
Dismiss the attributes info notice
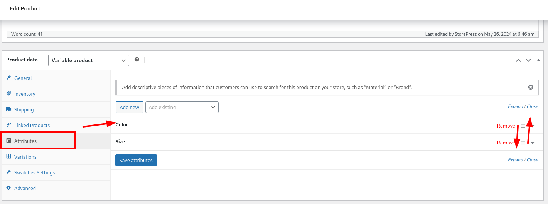(x=531, y=87)
